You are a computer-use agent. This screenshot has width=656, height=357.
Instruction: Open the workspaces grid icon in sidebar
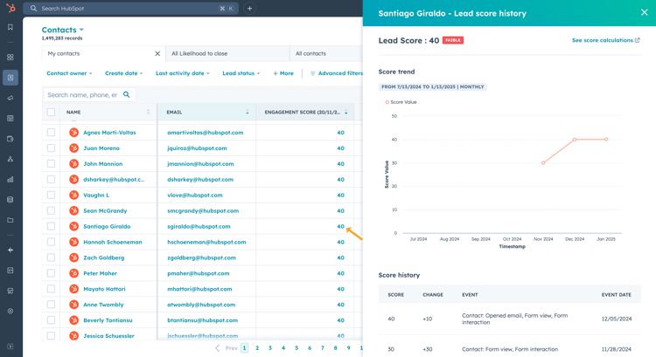point(10,58)
